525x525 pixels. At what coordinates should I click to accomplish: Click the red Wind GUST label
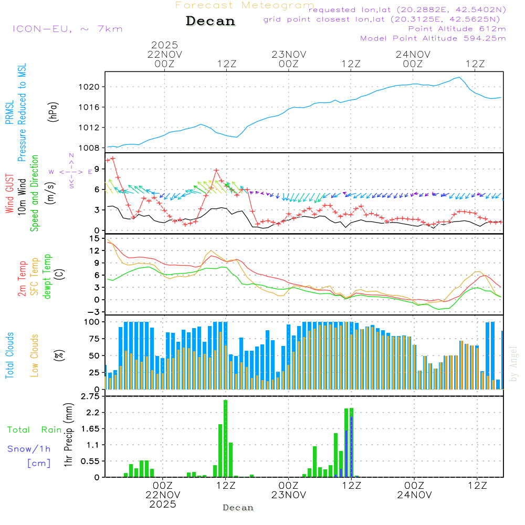coord(9,195)
